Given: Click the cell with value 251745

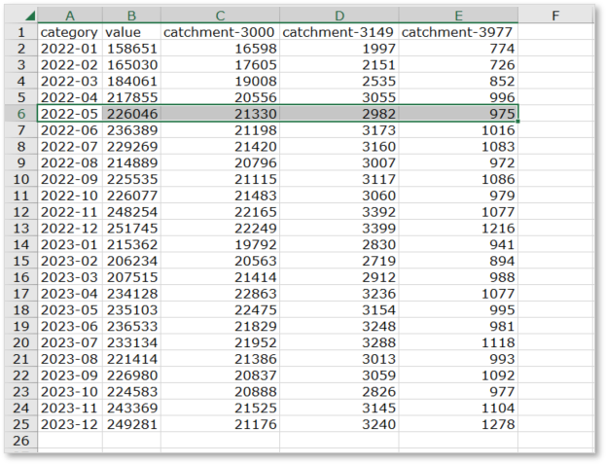Looking at the screenshot, I should (x=130, y=227).
